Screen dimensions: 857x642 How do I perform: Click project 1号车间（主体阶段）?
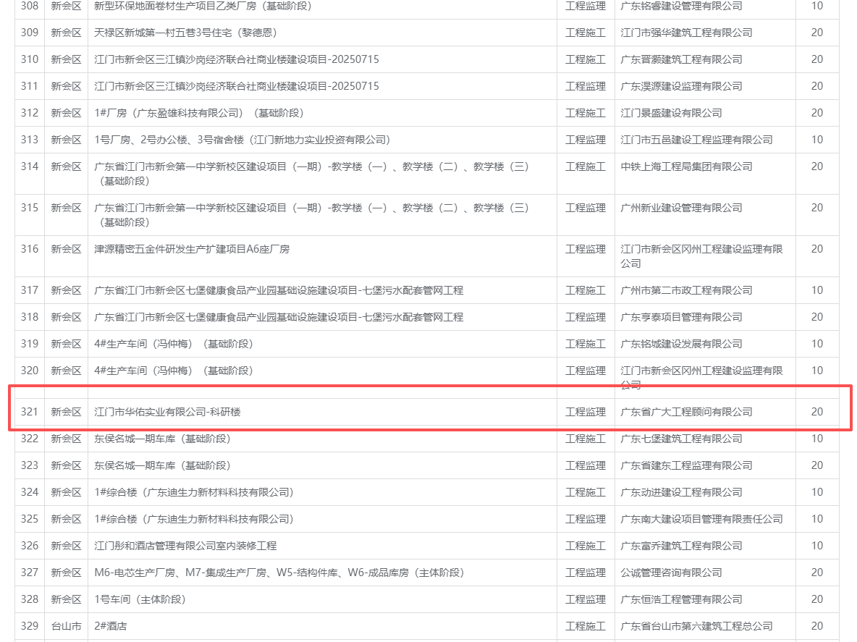pos(140,599)
